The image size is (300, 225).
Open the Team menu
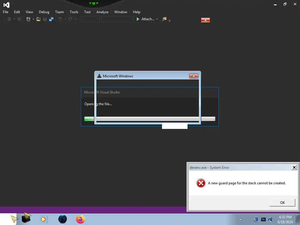[x=59, y=12]
